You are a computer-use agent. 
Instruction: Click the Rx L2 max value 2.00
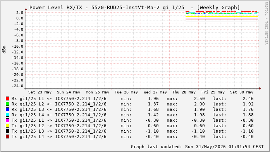point(199,104)
